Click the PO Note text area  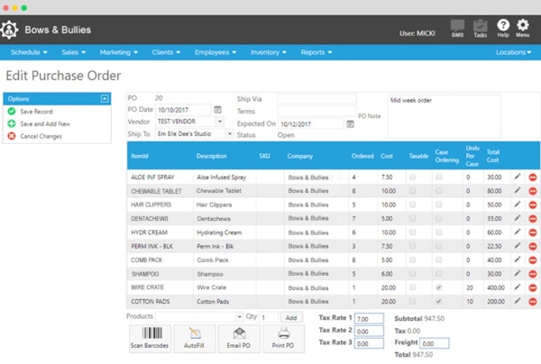[444, 116]
